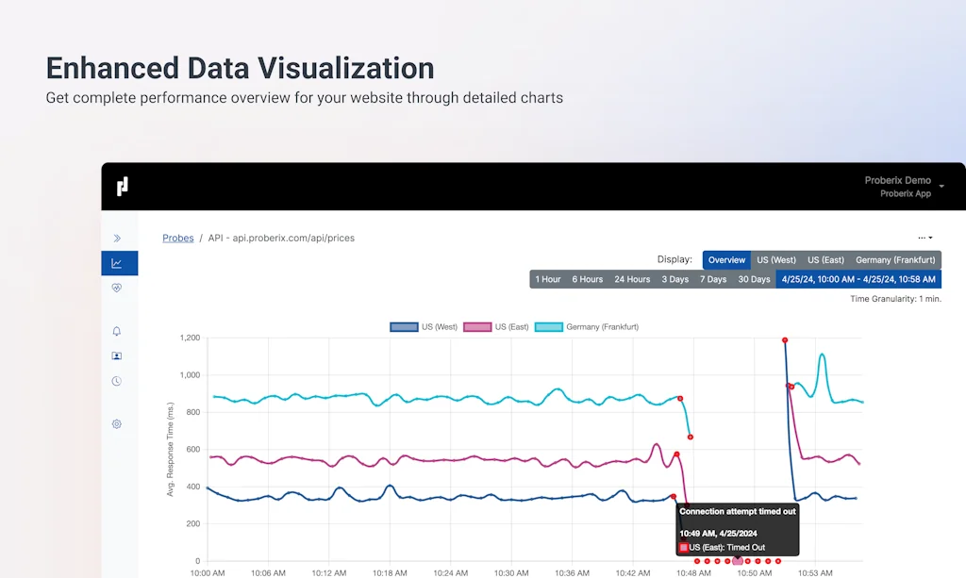Click the red 1,200 ms peak point
966x578 pixels.
pos(785,339)
